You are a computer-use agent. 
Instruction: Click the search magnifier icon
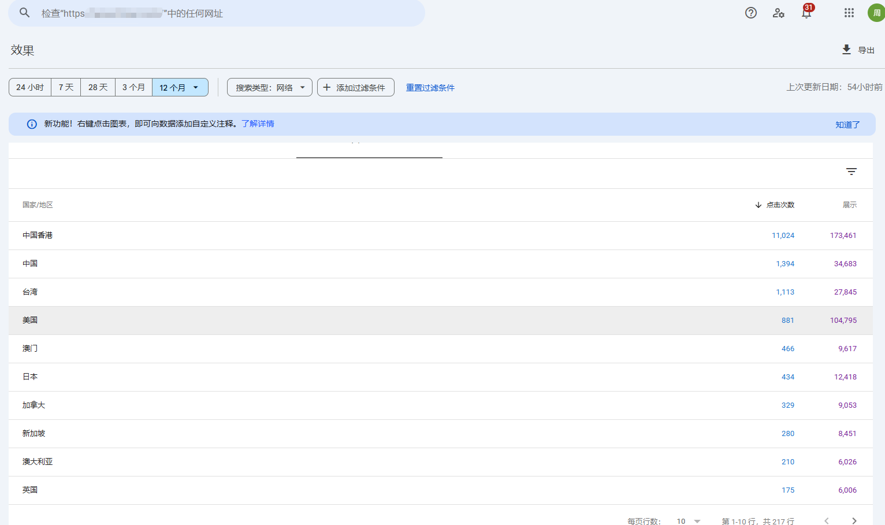[24, 13]
